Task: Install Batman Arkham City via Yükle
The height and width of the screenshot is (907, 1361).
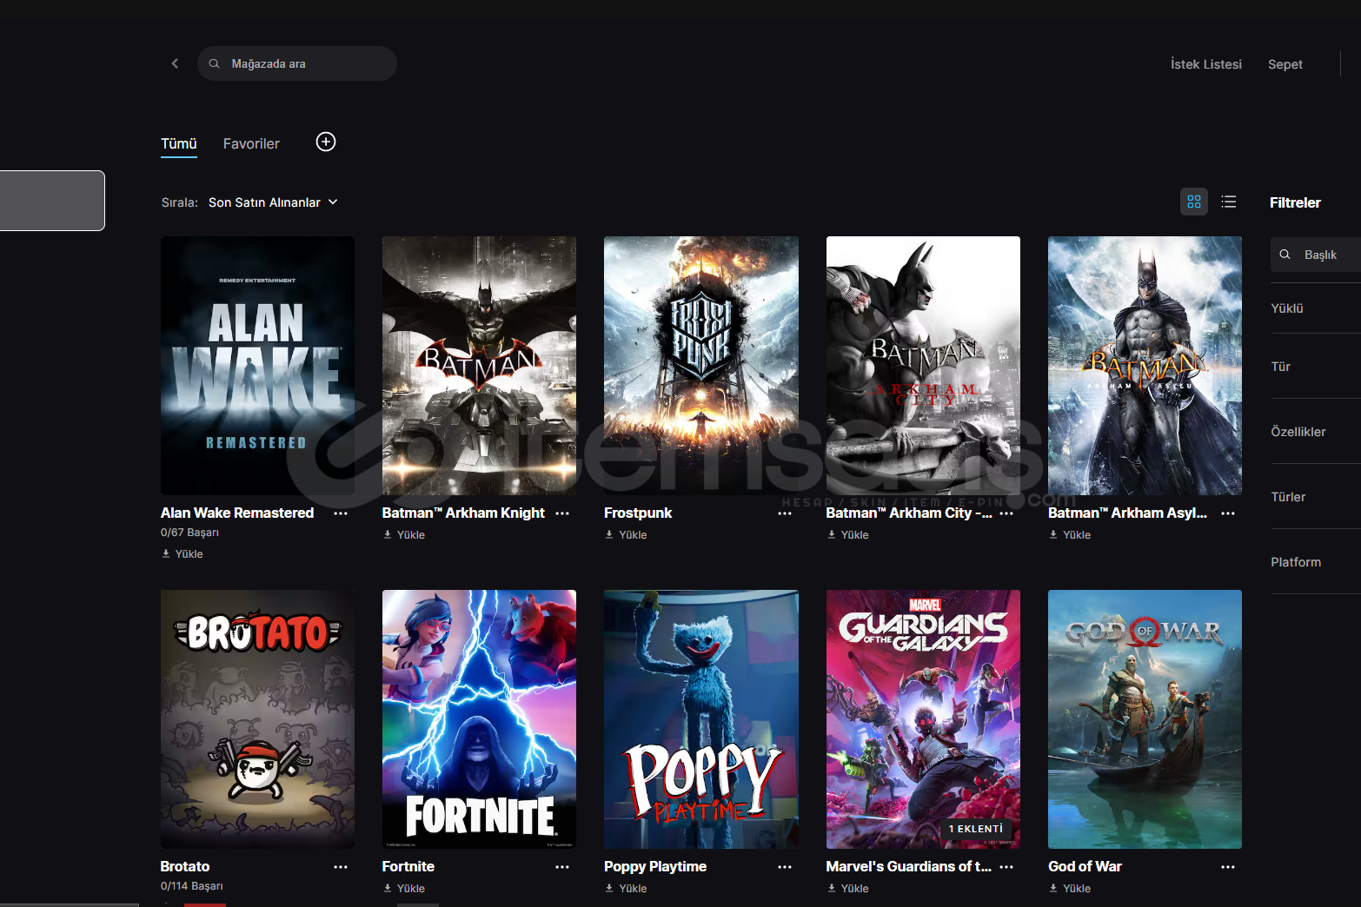Action: click(x=848, y=534)
